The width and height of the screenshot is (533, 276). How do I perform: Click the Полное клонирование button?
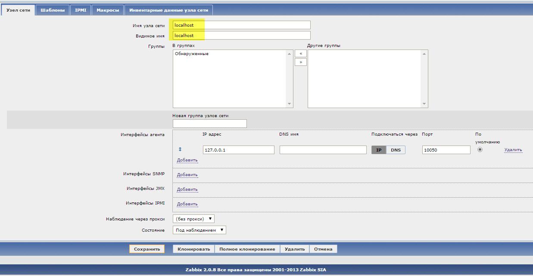pos(247,249)
